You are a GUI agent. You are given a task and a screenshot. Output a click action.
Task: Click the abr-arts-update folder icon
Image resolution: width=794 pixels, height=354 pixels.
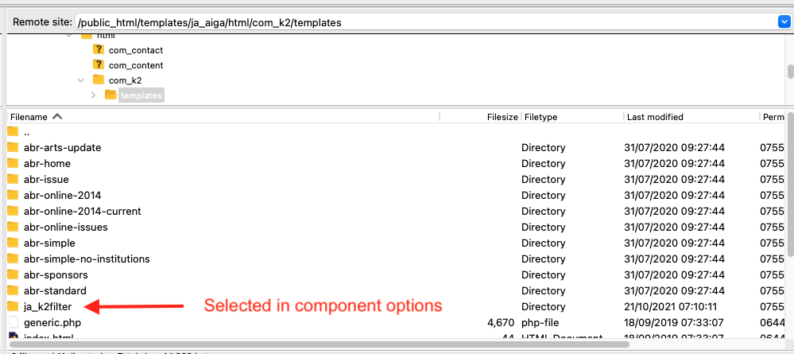[x=13, y=147]
